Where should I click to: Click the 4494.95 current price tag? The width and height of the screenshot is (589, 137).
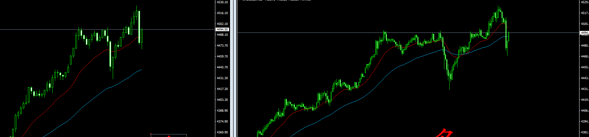click(x=222, y=29)
